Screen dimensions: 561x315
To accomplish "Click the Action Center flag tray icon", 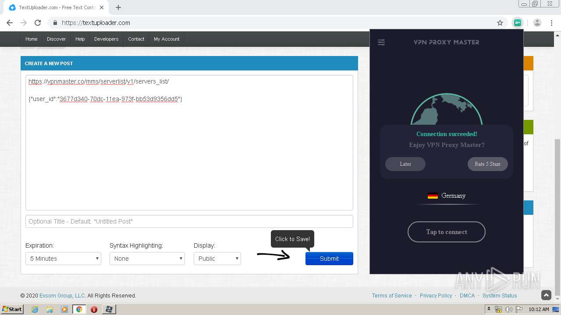I will (519, 309).
